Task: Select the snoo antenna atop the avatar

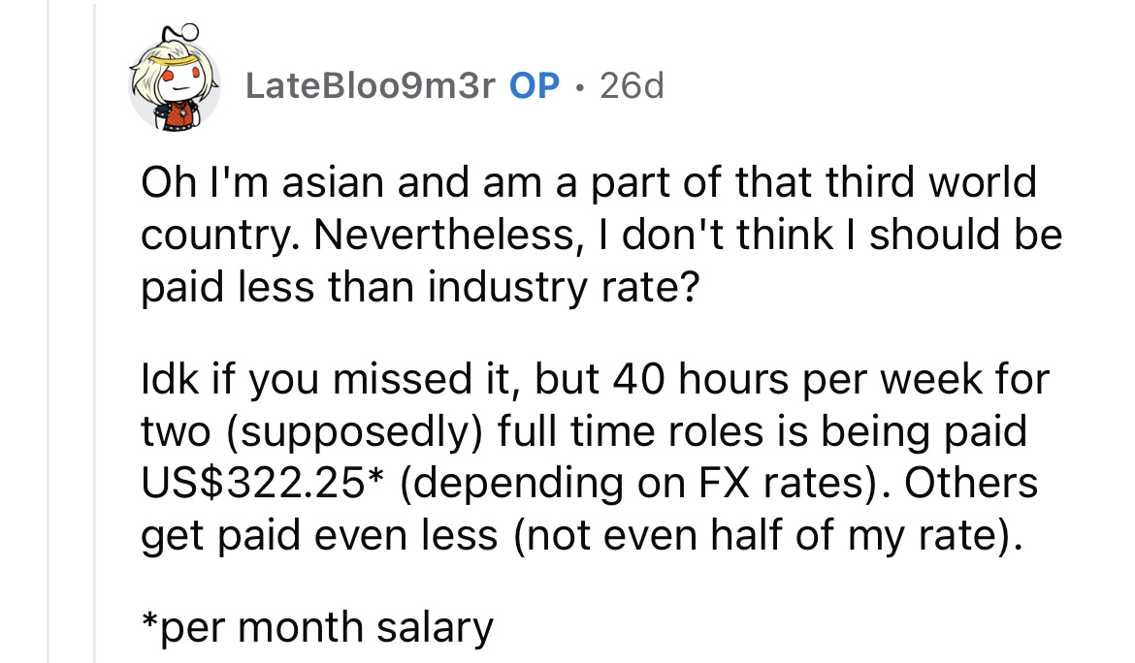Action: (181, 34)
